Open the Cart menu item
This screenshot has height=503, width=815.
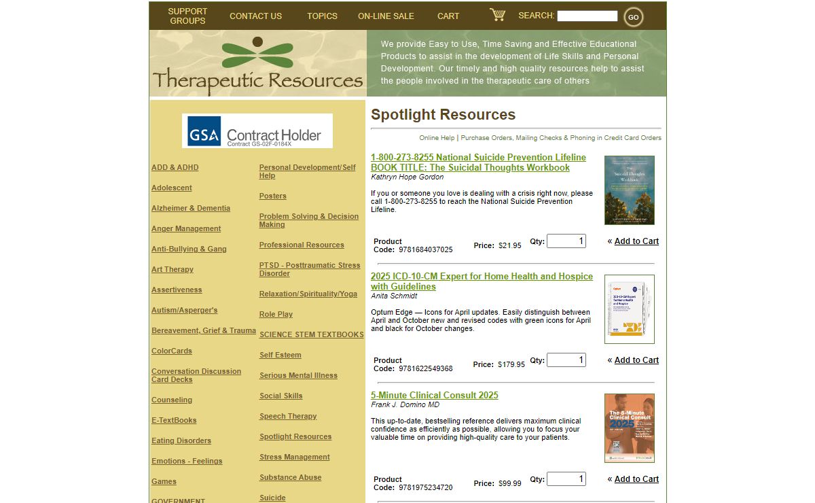click(448, 16)
